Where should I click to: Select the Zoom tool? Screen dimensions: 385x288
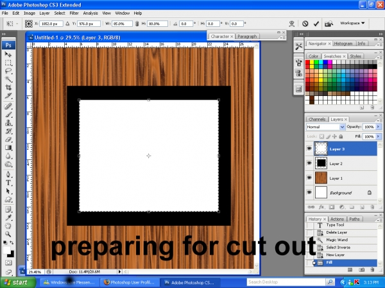click(x=8, y=234)
